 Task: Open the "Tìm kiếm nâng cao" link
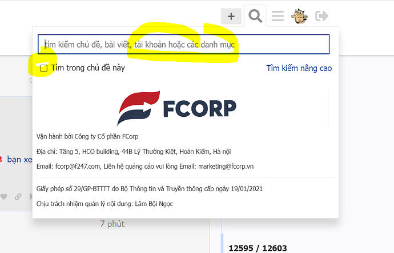[x=299, y=68]
